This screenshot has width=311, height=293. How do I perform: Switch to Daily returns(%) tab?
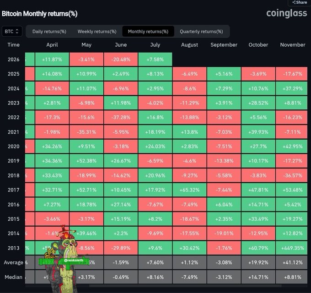pos(49,32)
